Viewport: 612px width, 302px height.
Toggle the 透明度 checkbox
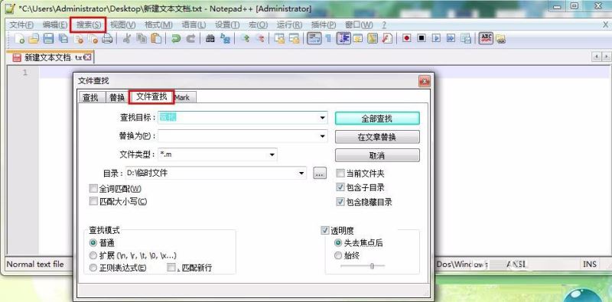[324, 231]
